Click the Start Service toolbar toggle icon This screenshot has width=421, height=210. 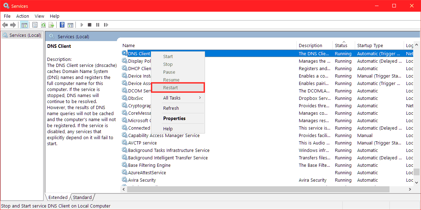click(81, 24)
